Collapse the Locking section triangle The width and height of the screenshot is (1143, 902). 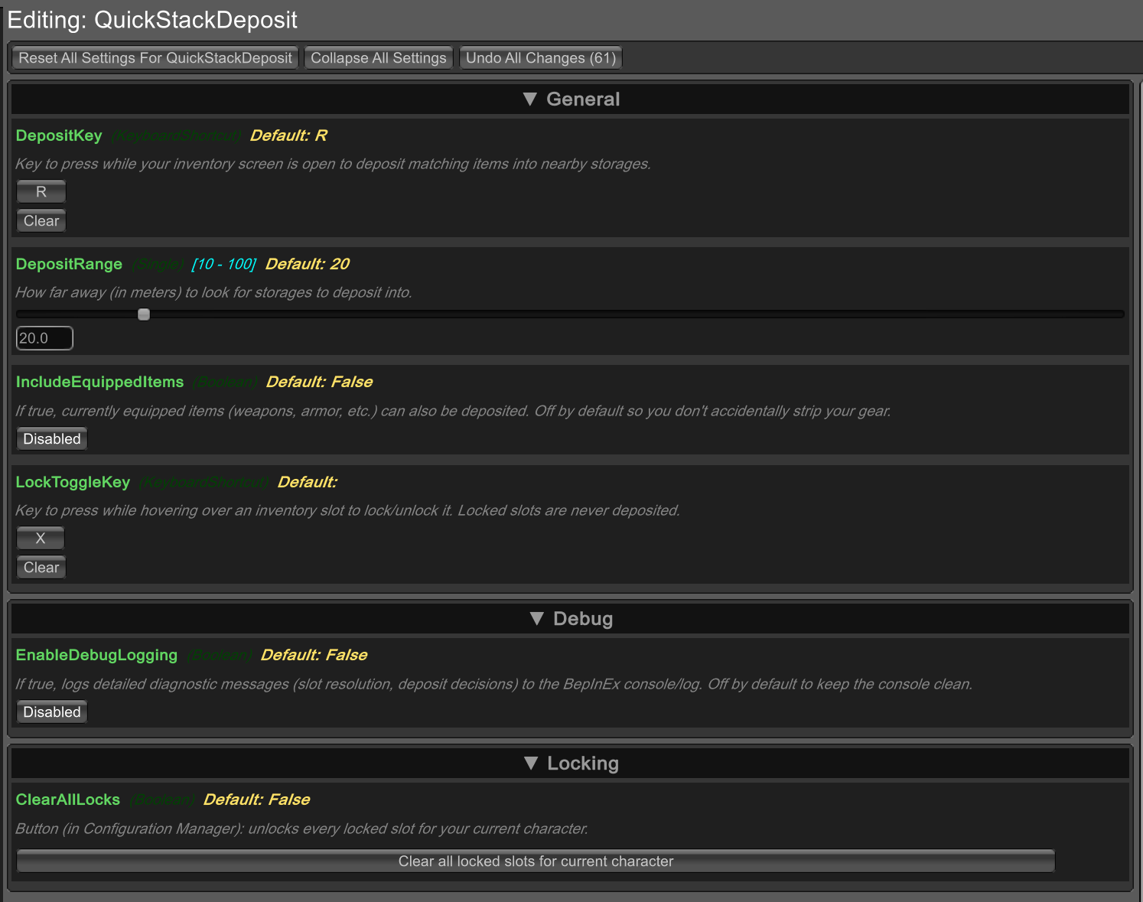pos(531,764)
